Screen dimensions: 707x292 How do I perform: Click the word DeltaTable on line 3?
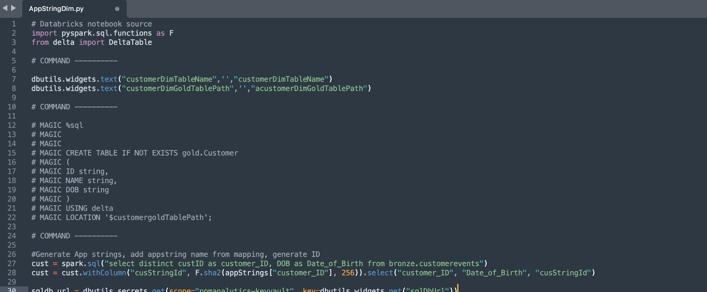click(130, 42)
